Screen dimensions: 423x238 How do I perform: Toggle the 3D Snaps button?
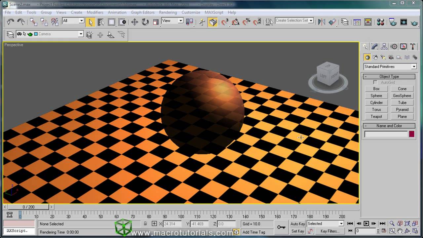click(x=225, y=22)
